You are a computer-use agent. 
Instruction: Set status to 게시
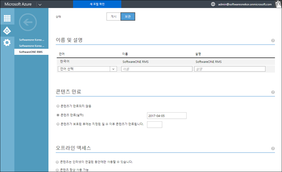tap(113, 16)
